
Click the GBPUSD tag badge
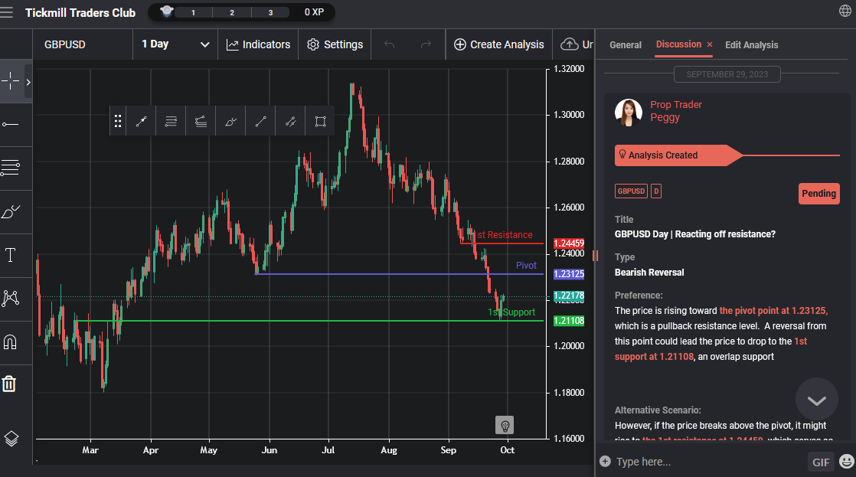(x=631, y=191)
